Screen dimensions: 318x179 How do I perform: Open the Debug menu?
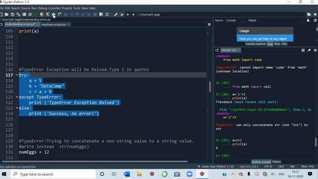[42, 8]
